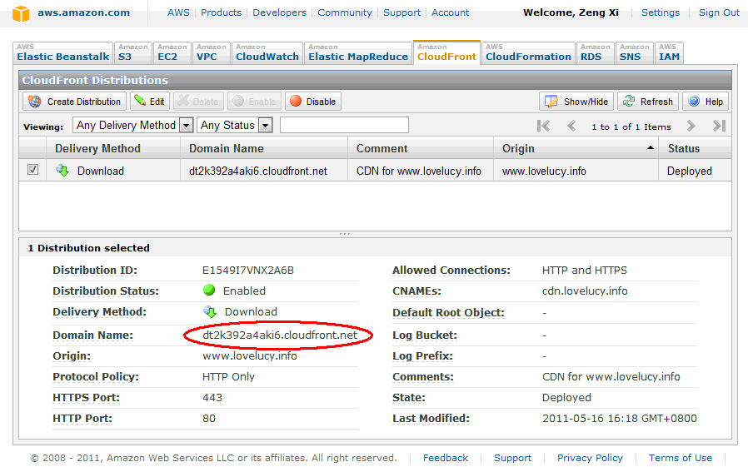Disable the selected distribution
This screenshot has height=467, width=748.
click(313, 102)
